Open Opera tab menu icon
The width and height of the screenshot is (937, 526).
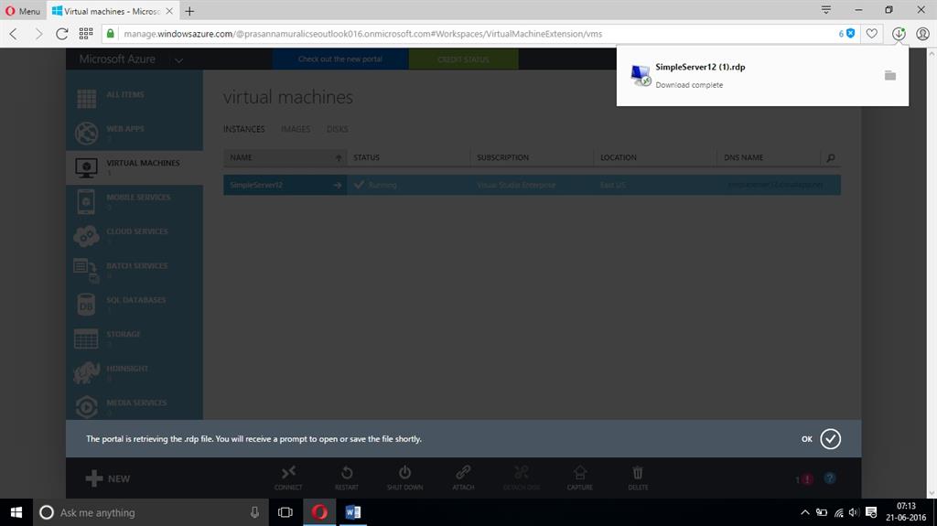[826, 10]
